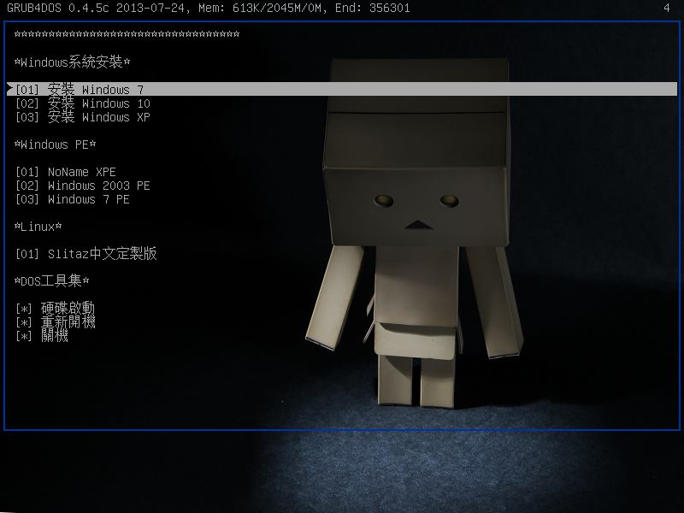This screenshot has width=684, height=513.
Task: Select Windows 2003 PE entry
Action: coord(82,186)
